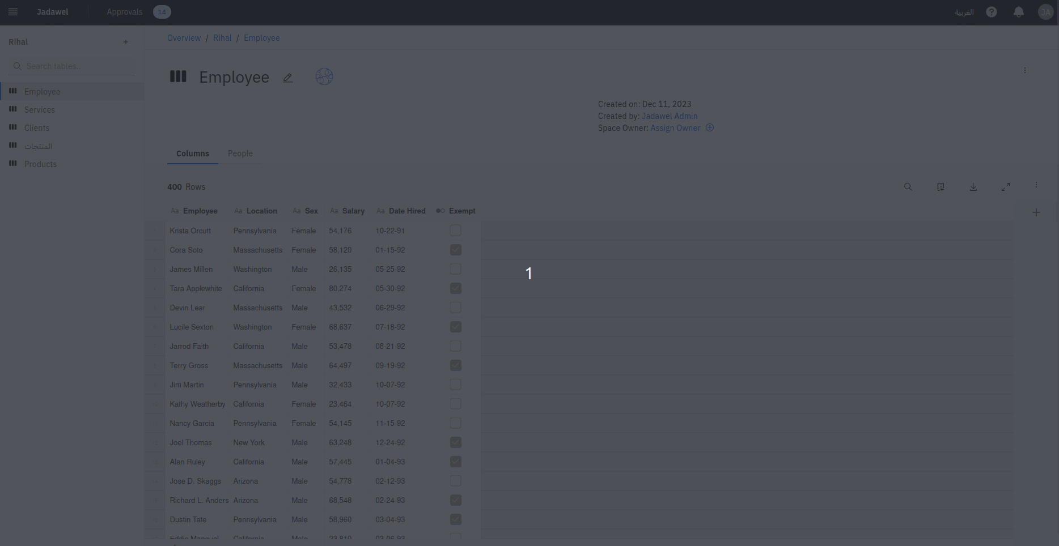Click the search rows magnifier icon
The height and width of the screenshot is (546, 1059).
tap(908, 187)
